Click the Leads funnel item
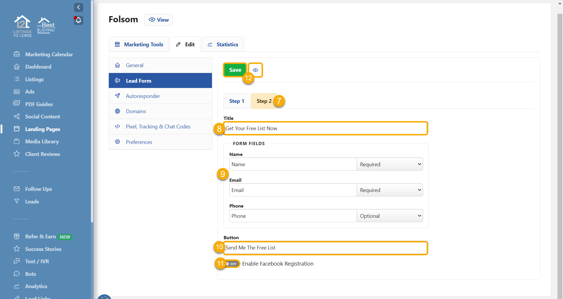563x299 pixels. [32, 202]
